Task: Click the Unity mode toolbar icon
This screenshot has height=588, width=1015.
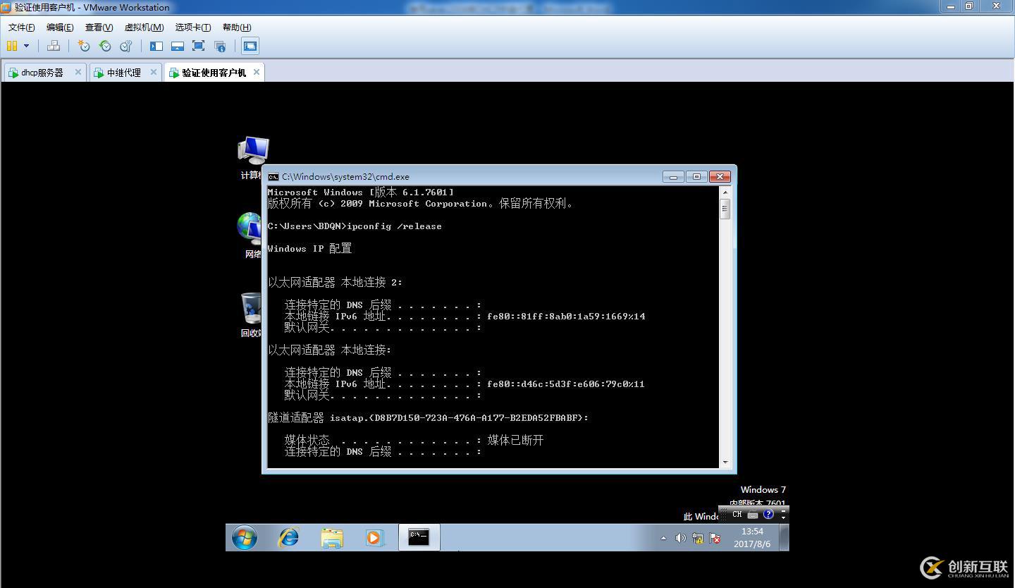Action: (220, 46)
